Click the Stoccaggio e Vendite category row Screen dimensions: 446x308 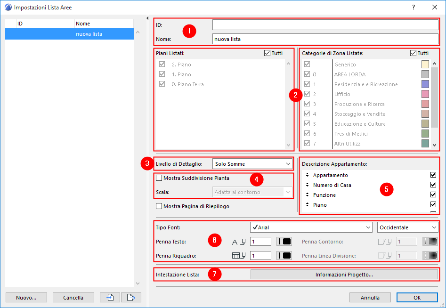pos(365,114)
